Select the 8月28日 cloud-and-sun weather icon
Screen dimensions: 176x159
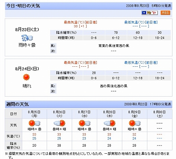pos(110,123)
